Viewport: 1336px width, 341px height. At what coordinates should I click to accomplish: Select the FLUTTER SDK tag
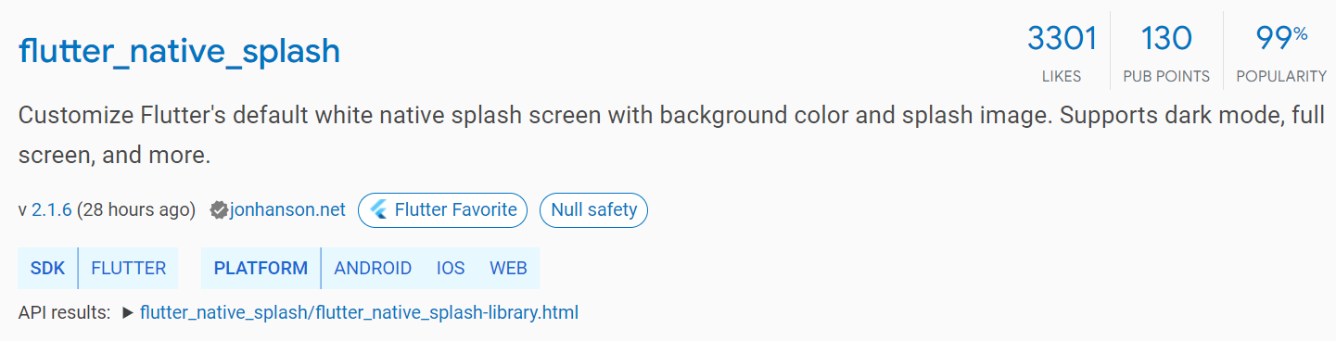click(129, 269)
